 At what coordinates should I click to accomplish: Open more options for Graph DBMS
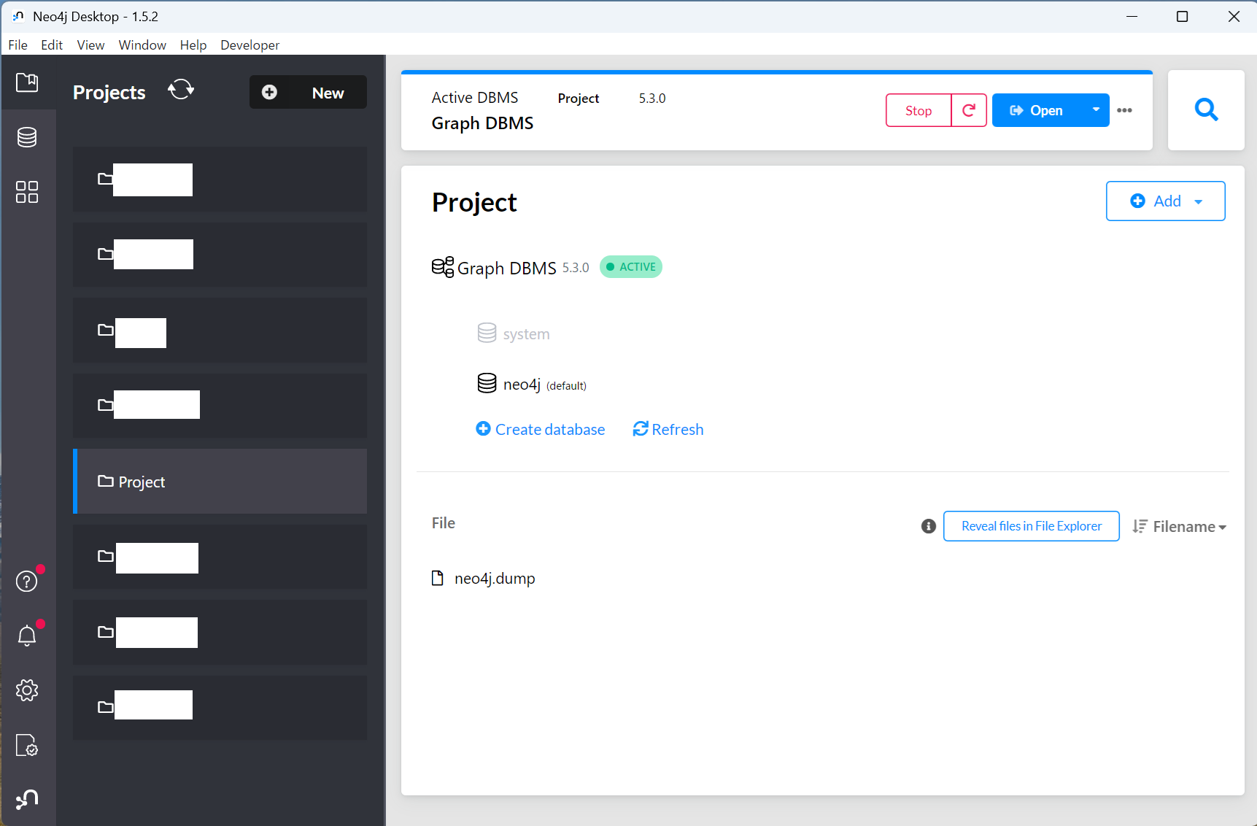click(x=1124, y=110)
